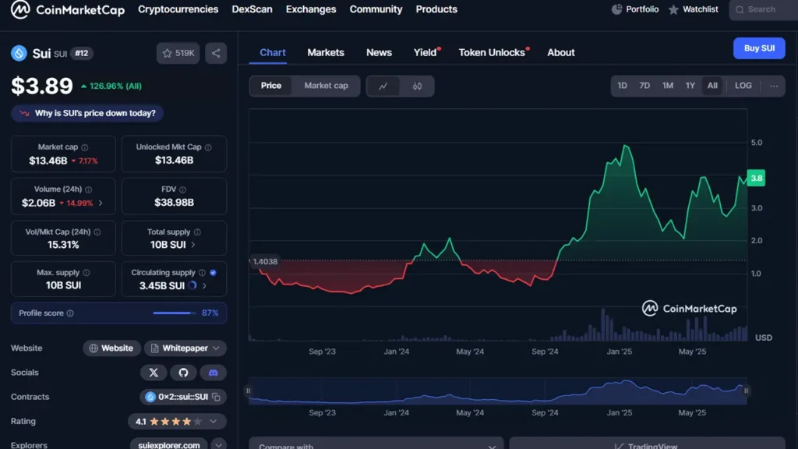Screen dimensions: 798x449
Task: Set chart range to 7D
Action: 644,86
